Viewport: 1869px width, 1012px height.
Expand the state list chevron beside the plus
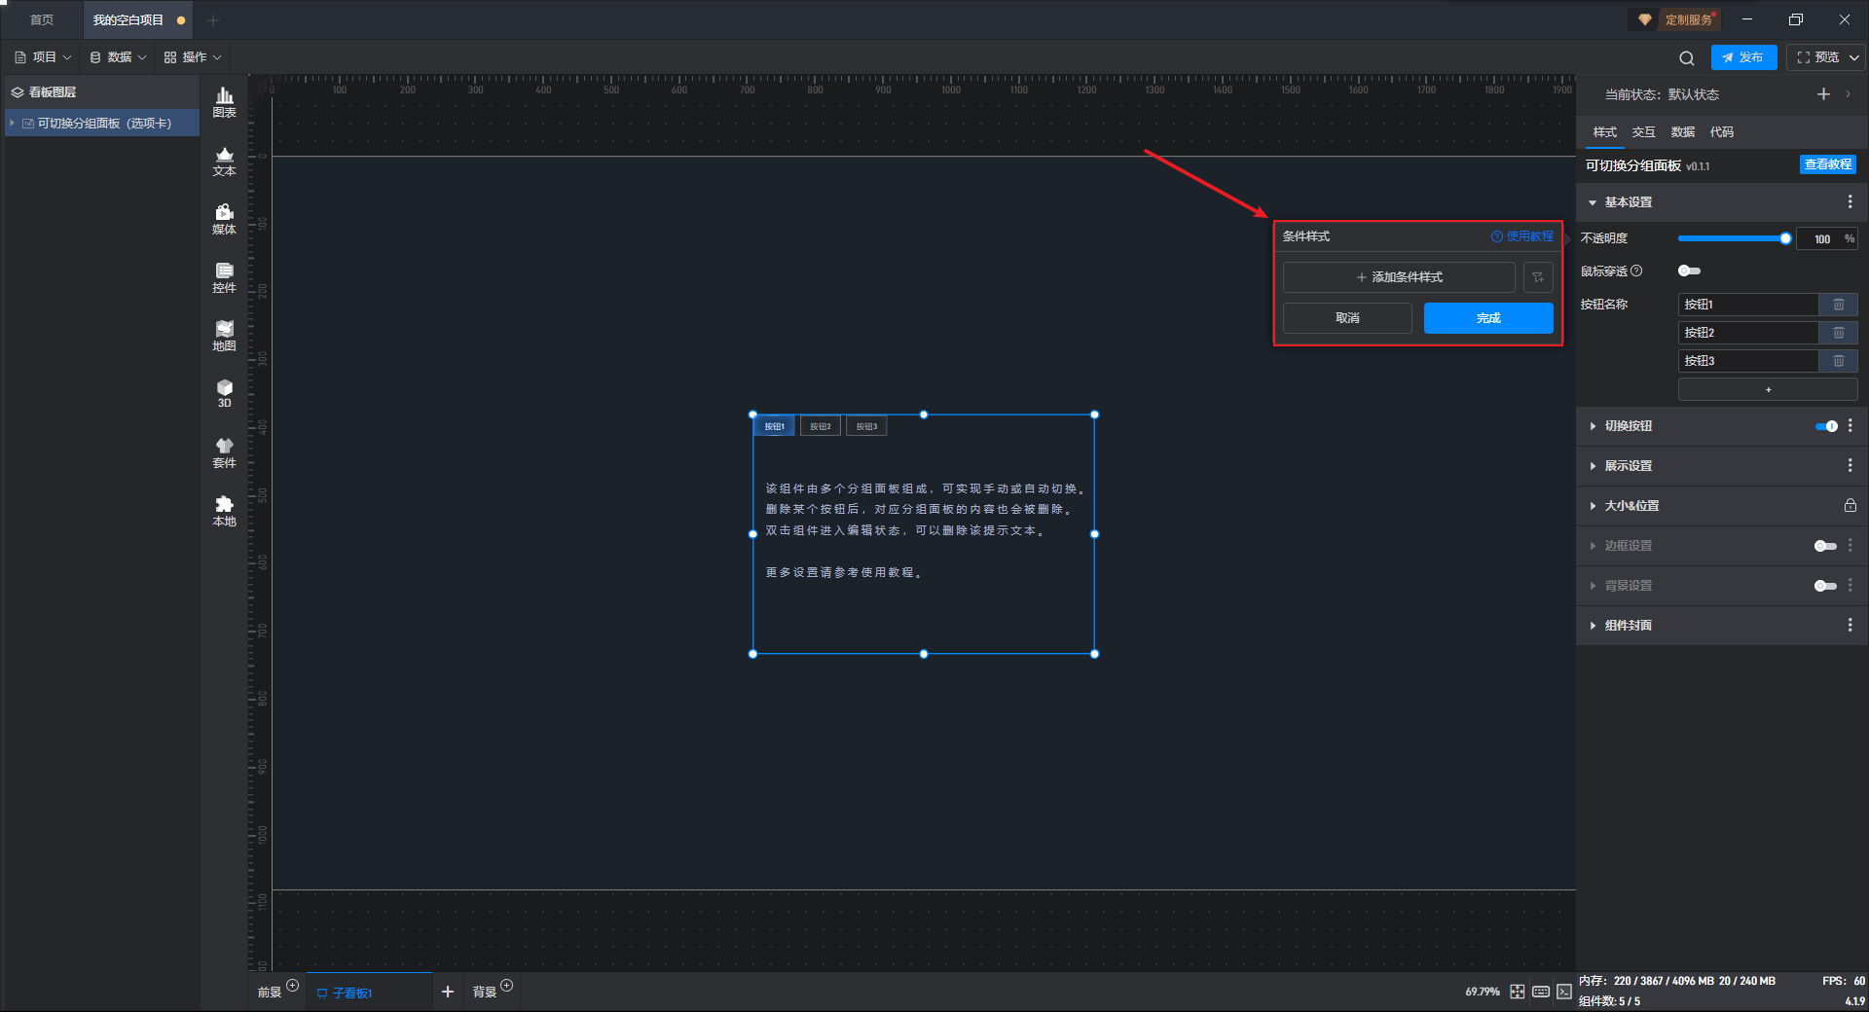click(x=1848, y=94)
